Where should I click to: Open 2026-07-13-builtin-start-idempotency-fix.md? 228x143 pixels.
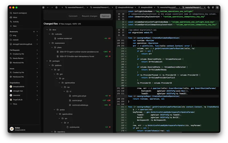77,56
